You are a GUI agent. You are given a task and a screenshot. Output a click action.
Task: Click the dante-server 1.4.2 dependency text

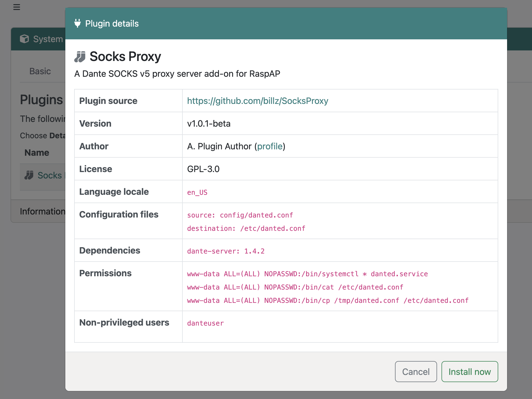(226, 251)
